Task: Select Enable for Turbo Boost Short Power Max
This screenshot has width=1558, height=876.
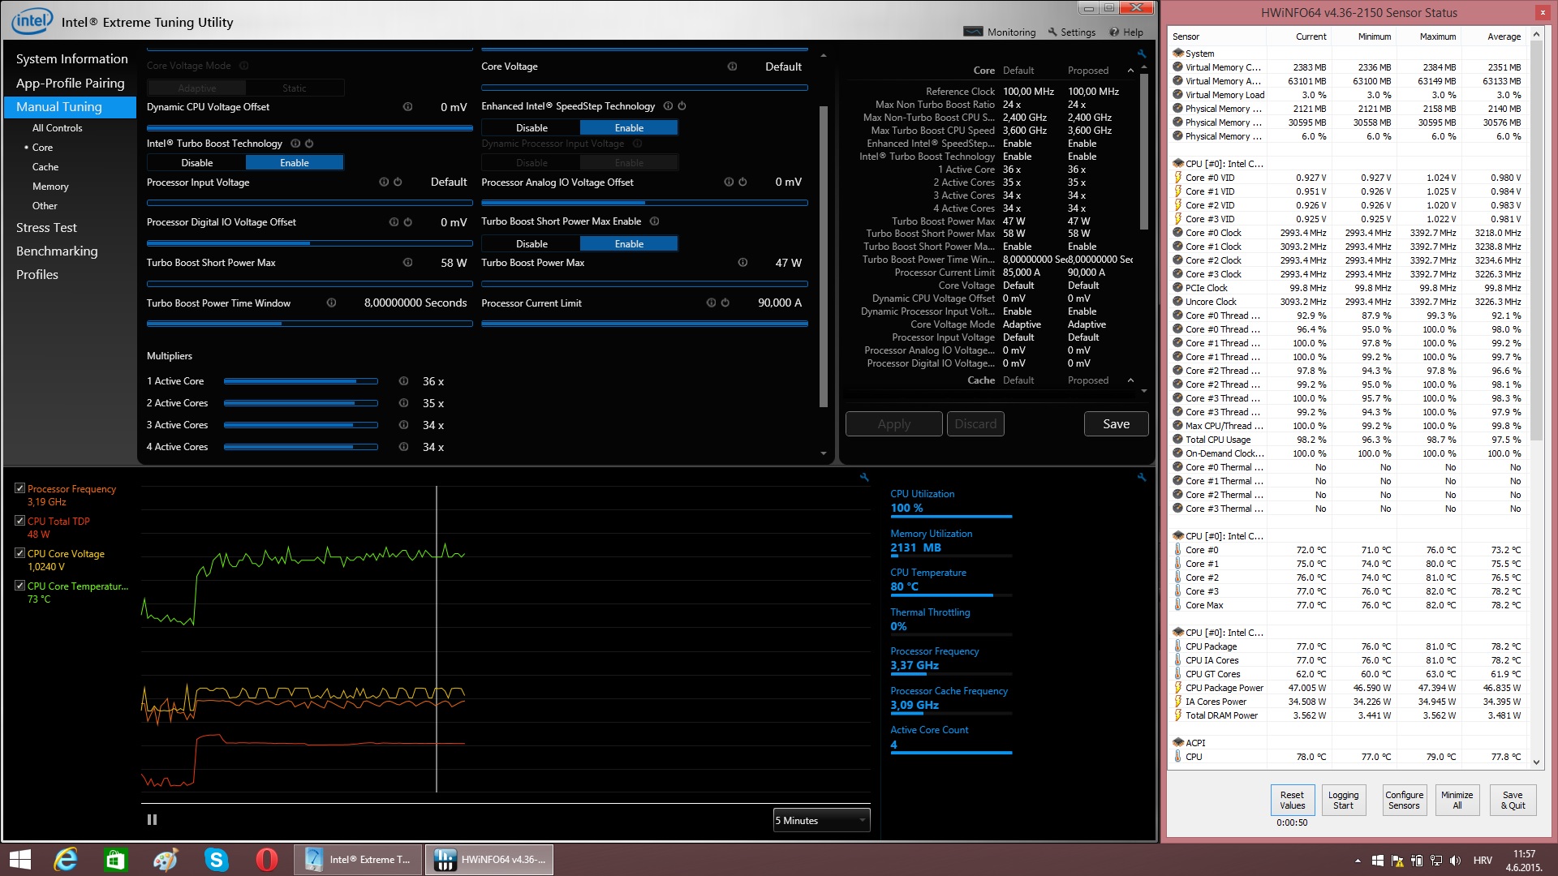Action: (629, 244)
